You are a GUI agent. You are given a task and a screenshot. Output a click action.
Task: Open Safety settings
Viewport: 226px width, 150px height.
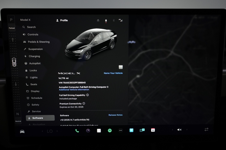click(x=33, y=105)
